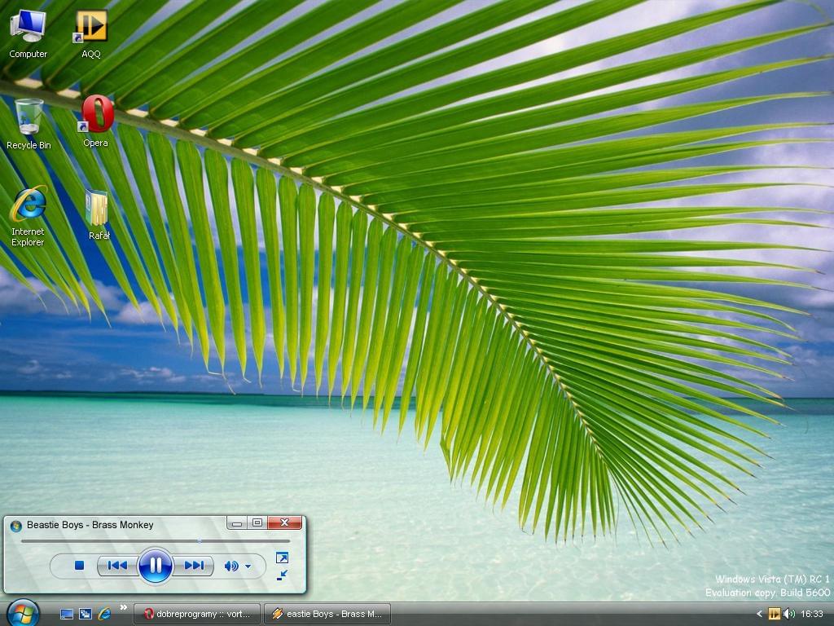
Task: Mute the media player speaker icon
Action: (x=231, y=566)
